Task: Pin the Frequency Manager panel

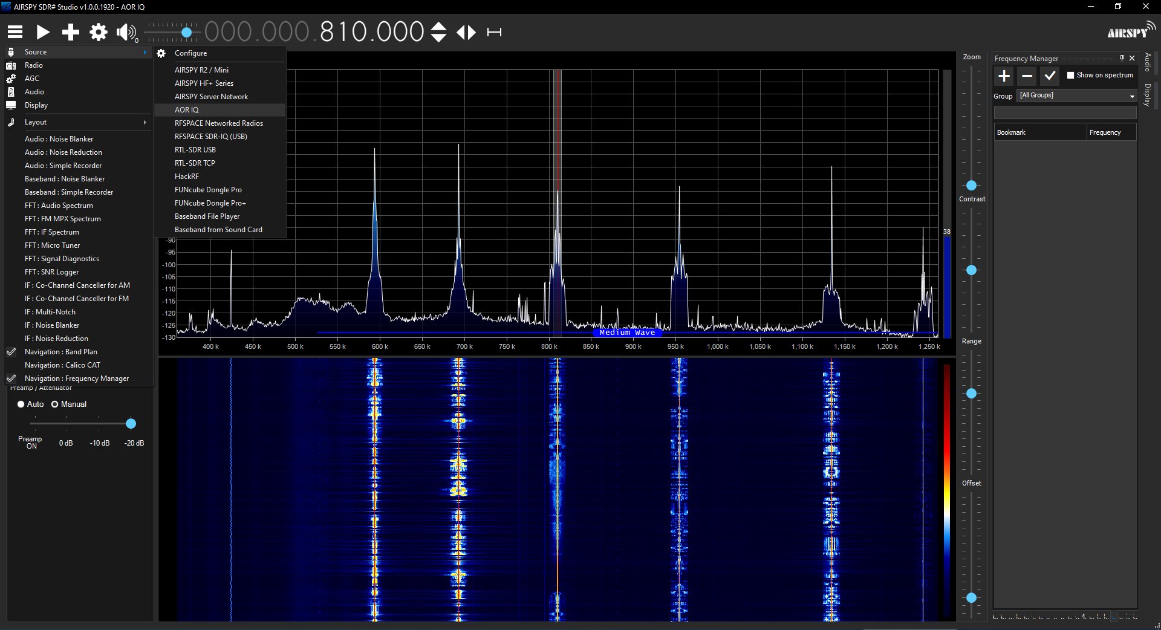Action: [1122, 58]
